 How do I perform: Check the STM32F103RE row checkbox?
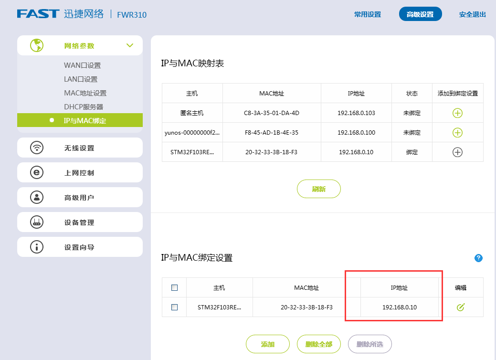click(x=175, y=307)
